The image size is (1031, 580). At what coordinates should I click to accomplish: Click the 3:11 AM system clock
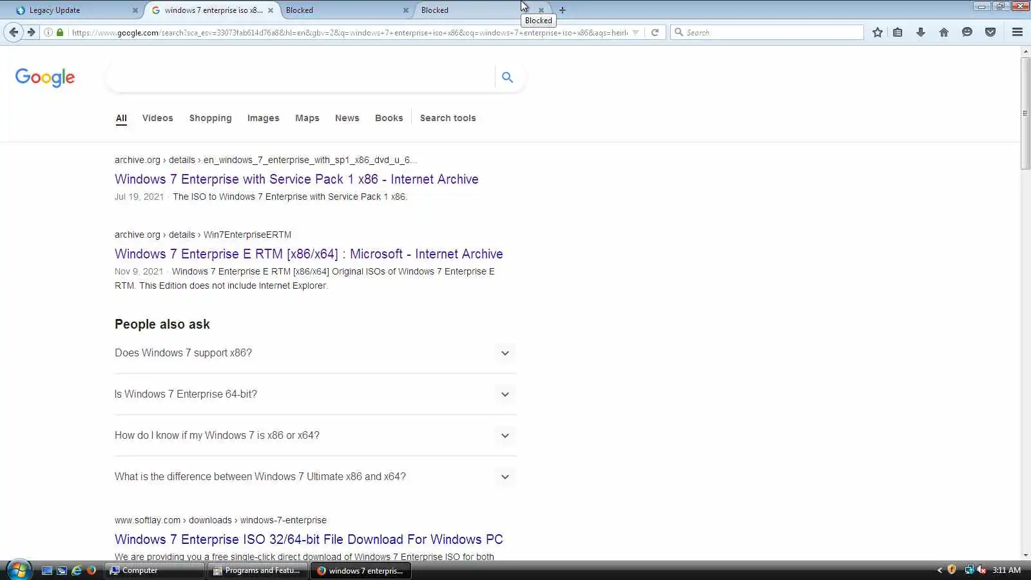(x=1007, y=570)
